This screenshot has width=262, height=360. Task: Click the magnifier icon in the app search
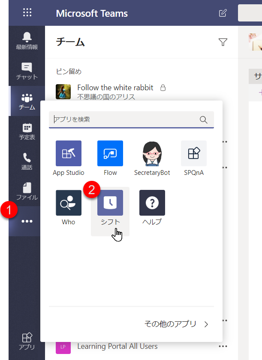[x=203, y=119]
